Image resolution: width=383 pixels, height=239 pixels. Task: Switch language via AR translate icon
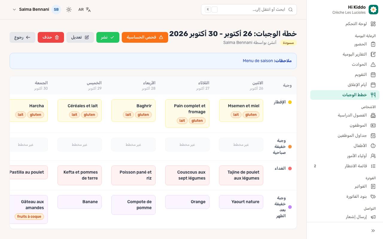point(85,10)
